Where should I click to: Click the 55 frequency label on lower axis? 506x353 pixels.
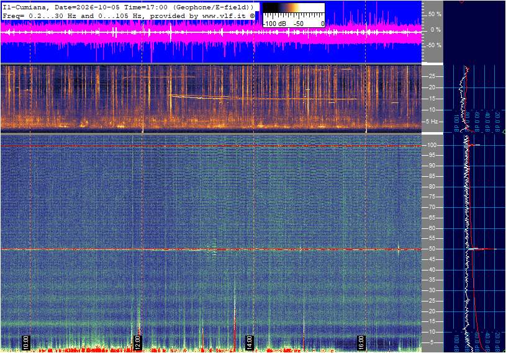[x=431, y=239]
